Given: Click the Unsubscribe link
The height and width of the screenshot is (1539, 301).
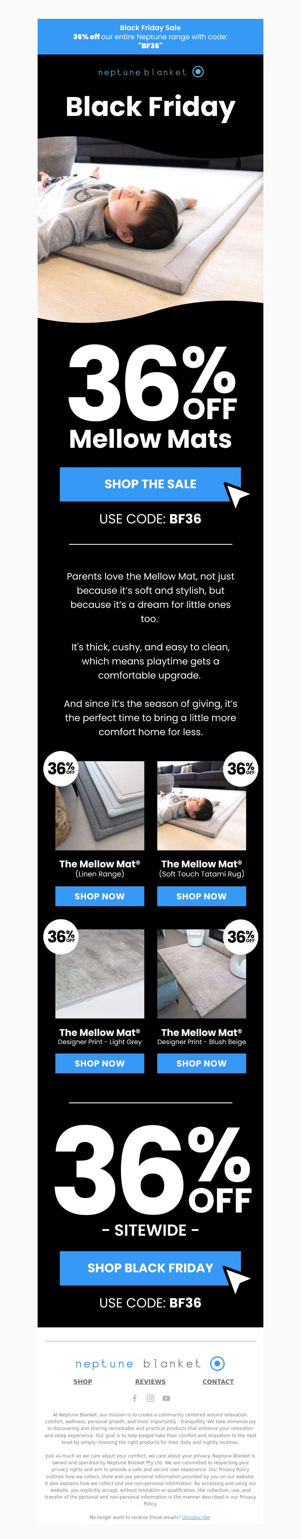Looking at the screenshot, I should click(196, 1517).
